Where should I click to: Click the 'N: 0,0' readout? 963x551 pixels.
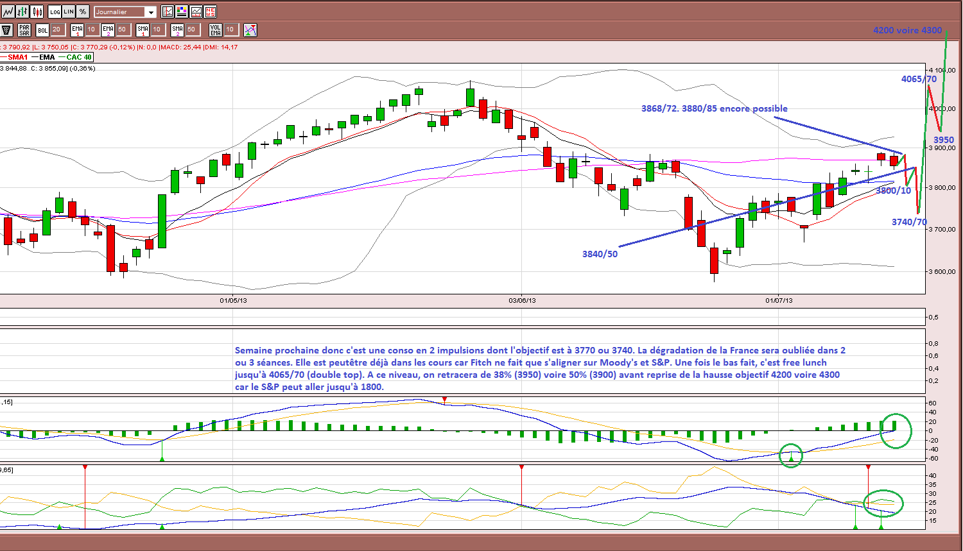point(148,47)
